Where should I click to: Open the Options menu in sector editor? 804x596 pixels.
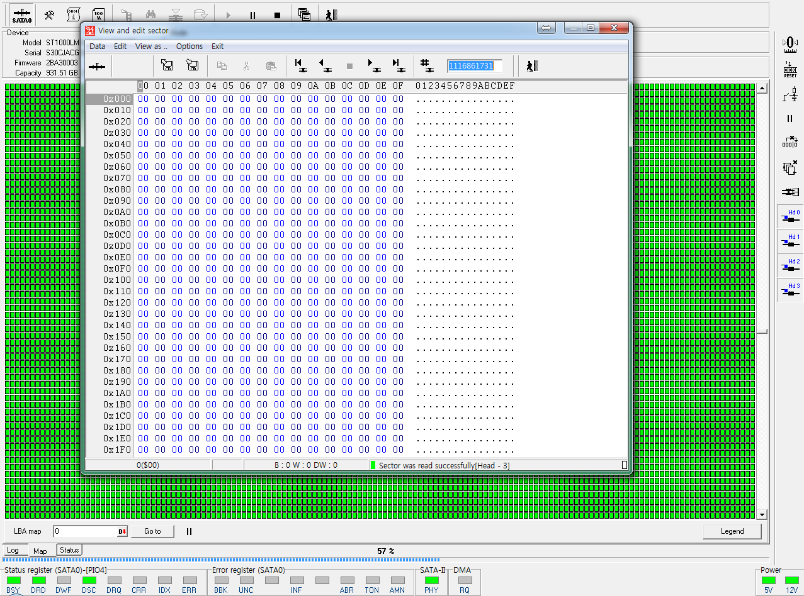[x=189, y=47]
